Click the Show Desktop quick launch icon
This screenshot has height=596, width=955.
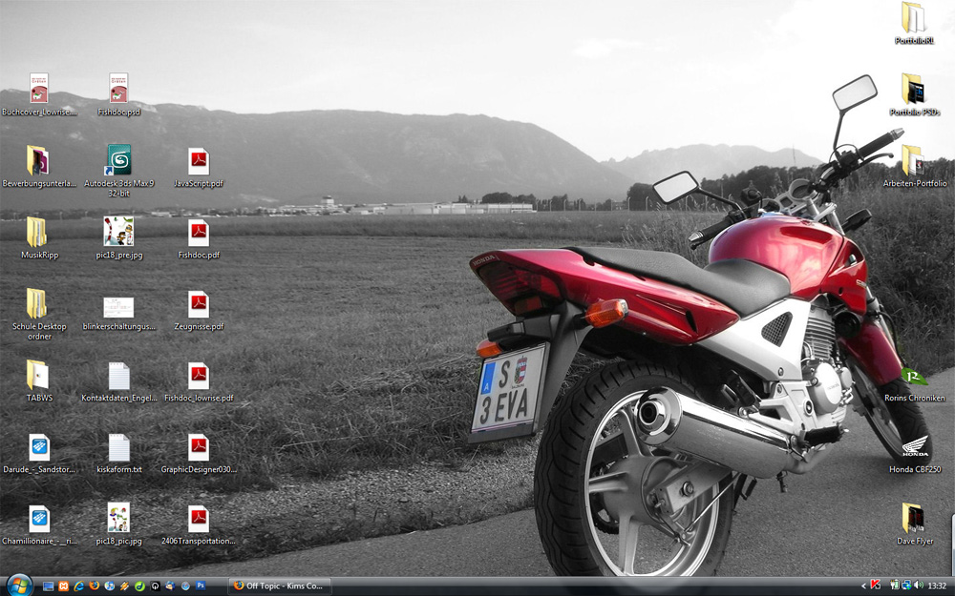coord(48,586)
